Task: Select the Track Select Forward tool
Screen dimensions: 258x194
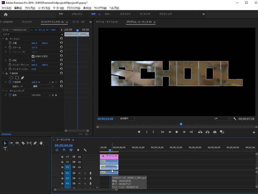Action: 11,143
